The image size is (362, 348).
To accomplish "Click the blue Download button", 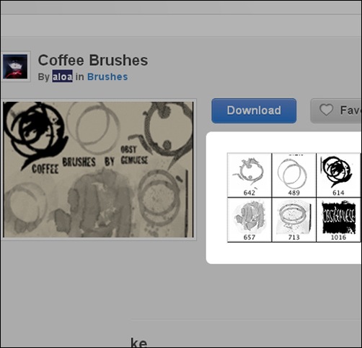I will tap(254, 110).
